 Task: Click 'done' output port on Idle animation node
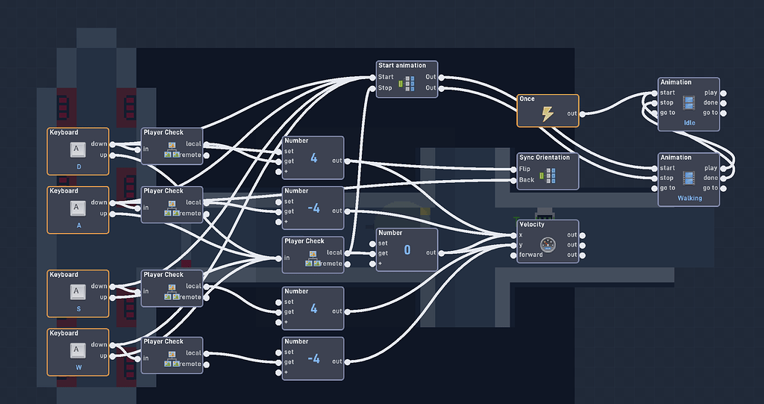(x=724, y=103)
